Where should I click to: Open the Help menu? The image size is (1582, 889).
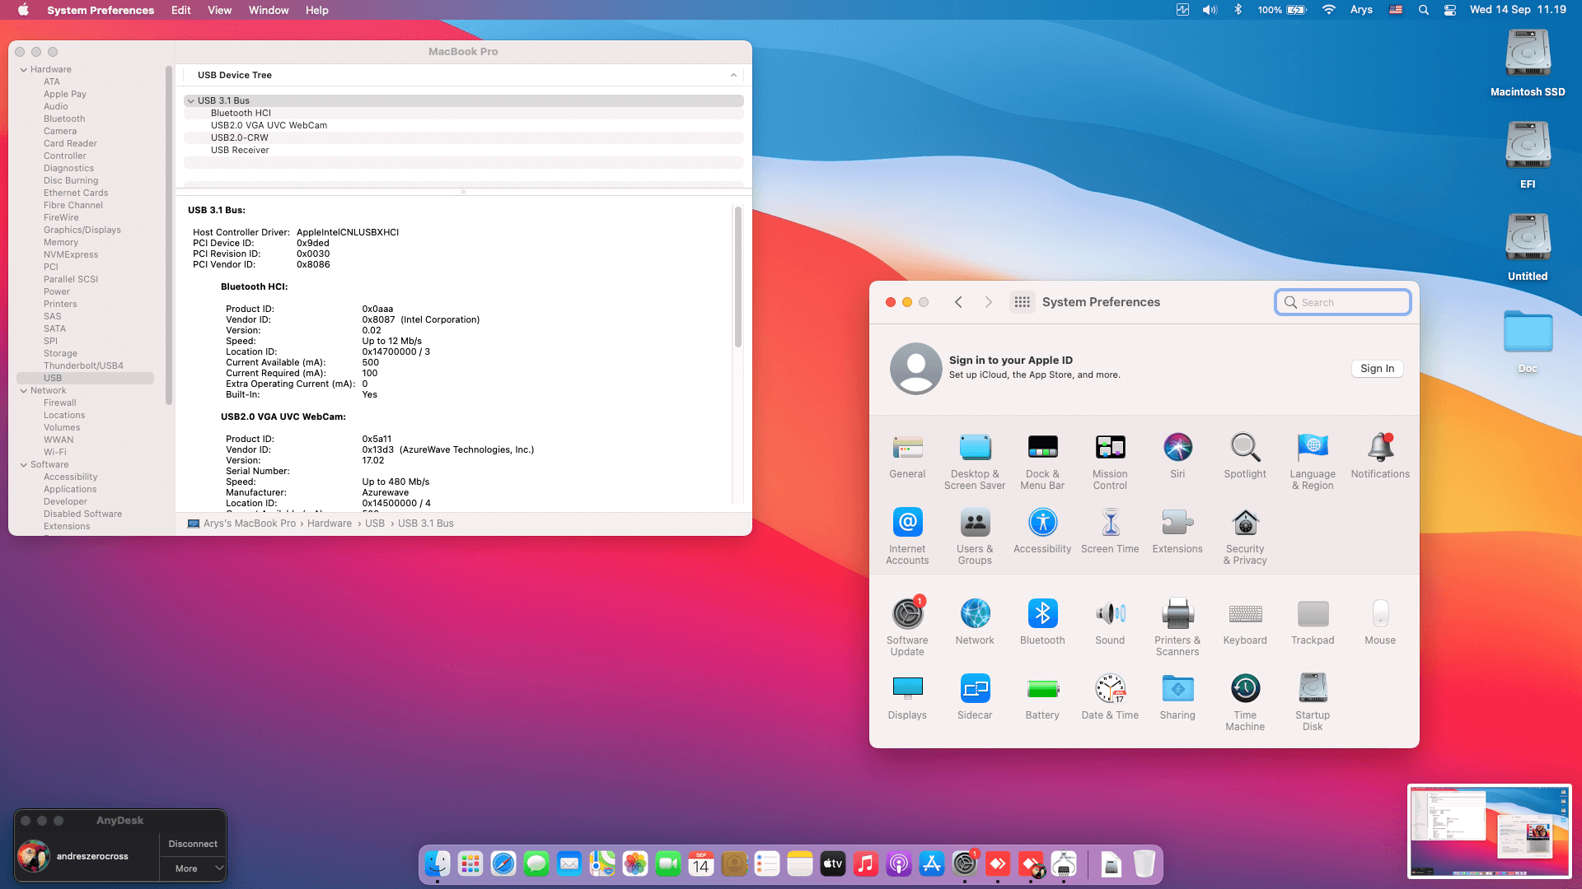pos(316,10)
